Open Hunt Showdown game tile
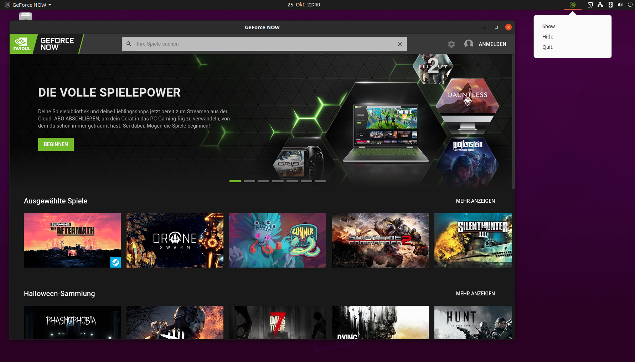 coord(473,322)
